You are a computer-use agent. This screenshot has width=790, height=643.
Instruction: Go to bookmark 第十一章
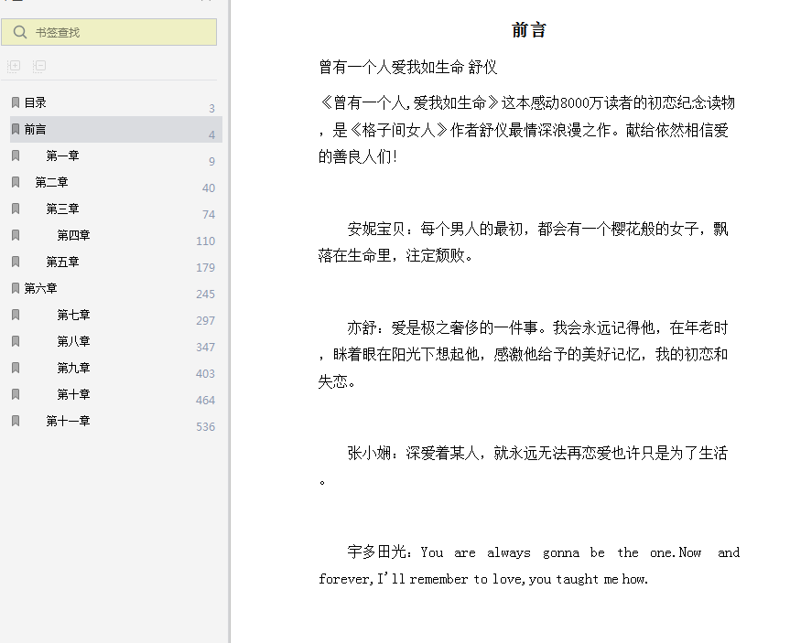tap(68, 421)
